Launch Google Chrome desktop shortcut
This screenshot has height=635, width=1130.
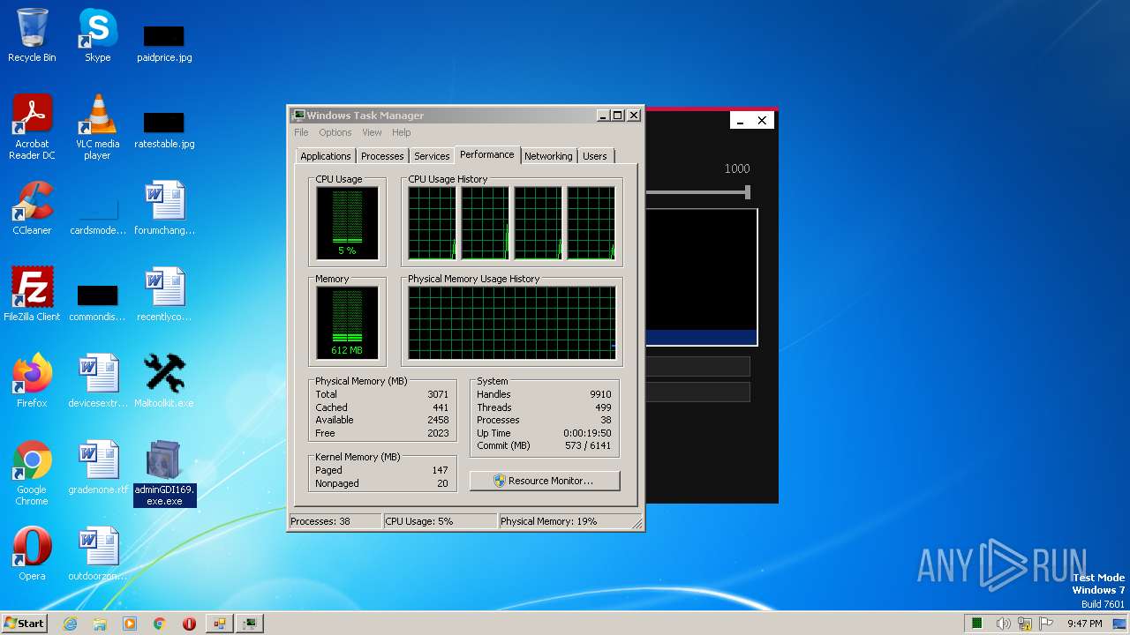tap(32, 473)
